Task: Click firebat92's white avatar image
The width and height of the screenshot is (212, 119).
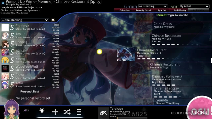Action: click(x=5, y=27)
